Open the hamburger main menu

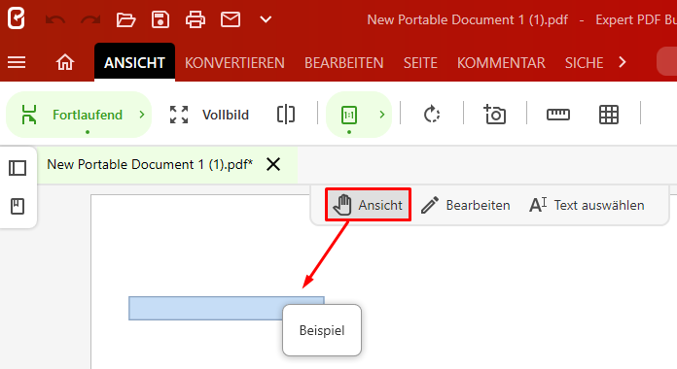click(17, 62)
